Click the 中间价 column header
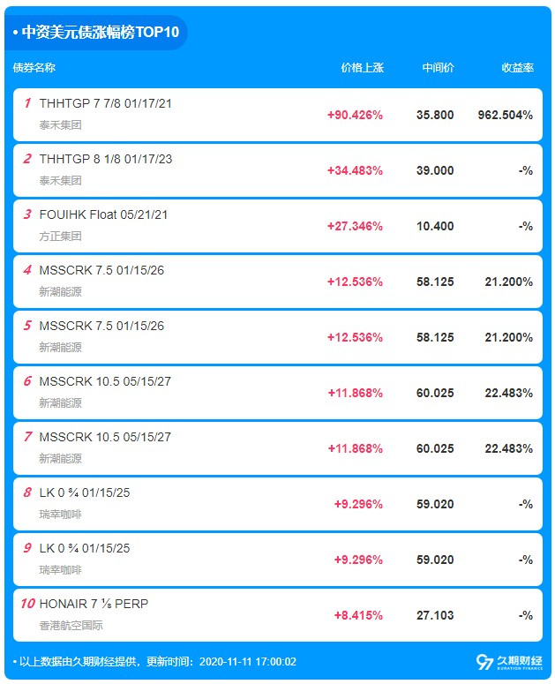 click(x=439, y=68)
